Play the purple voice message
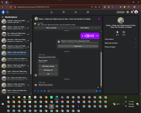Screen dimensions: 141x113 click(82, 36)
